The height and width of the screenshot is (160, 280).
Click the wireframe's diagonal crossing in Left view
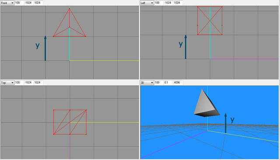(210, 21)
